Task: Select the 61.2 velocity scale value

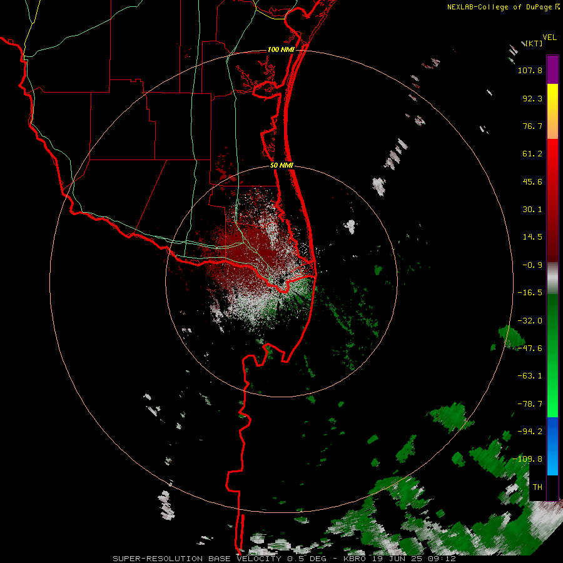Action: [532, 154]
